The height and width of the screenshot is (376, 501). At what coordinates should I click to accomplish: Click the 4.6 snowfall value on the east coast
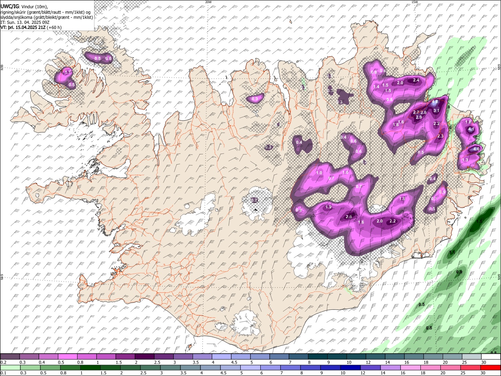[x=435, y=102]
